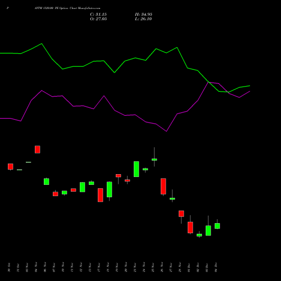Viewport: 281px width, 281px height.
Task: Click the 10 Nov date label
Action: tap(63, 267)
